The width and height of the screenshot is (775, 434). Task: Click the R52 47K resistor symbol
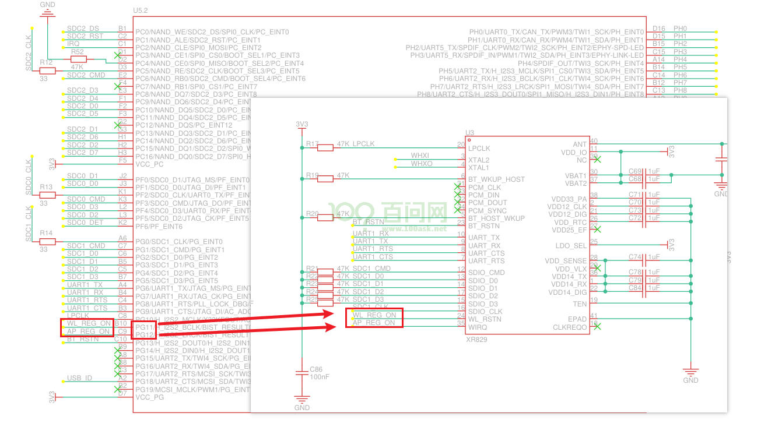pyautogui.click(x=78, y=59)
